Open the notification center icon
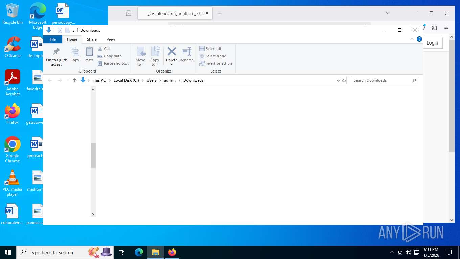This screenshot has height=259, width=460. point(449,252)
